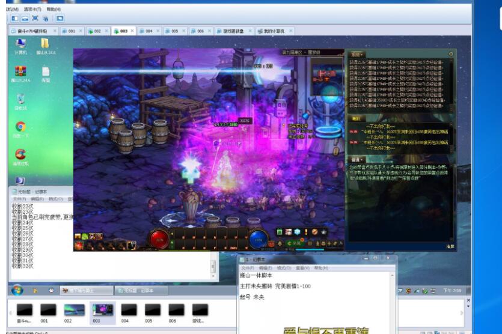The width and height of the screenshot is (502, 334).
Task: Click the red fireball skill icon in HUD
Action: pyautogui.click(x=79, y=245)
